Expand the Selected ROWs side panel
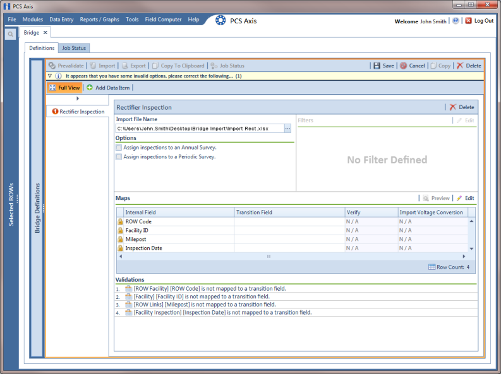The image size is (501, 374). (11, 204)
